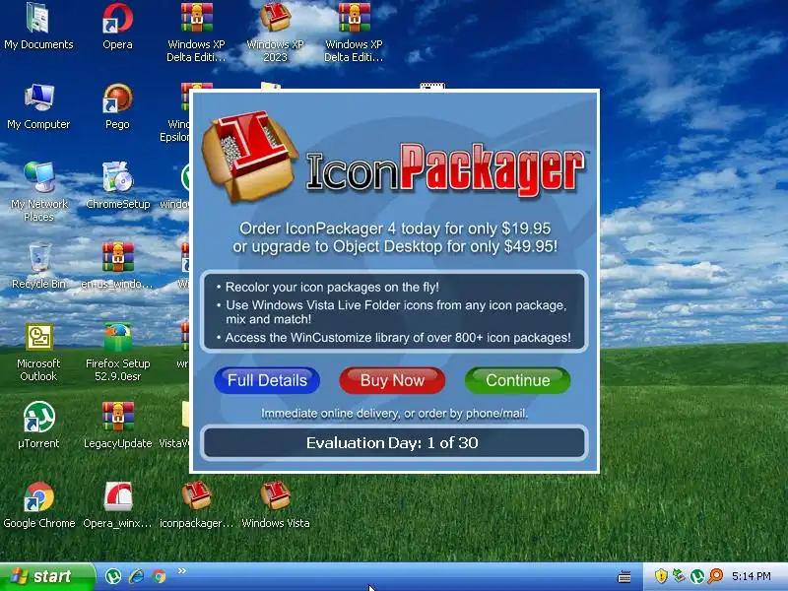788x591 pixels.
Task: Click the red Buy Now button
Action: coord(392,380)
